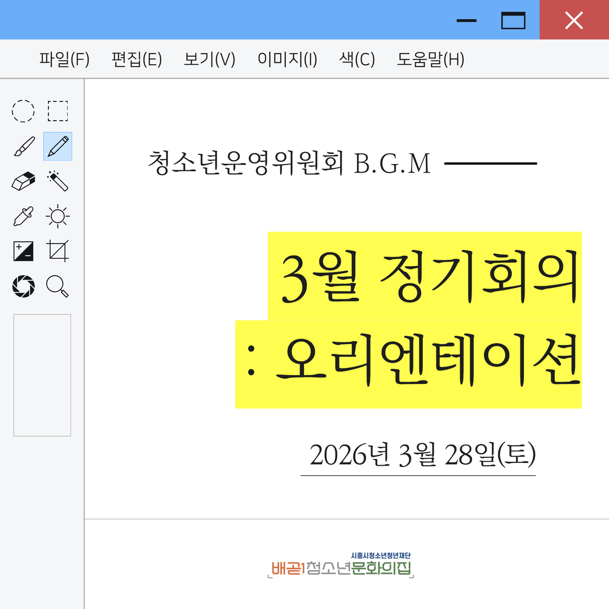Use the eyedropper color picker tool
The height and width of the screenshot is (609, 609).
pos(23,217)
